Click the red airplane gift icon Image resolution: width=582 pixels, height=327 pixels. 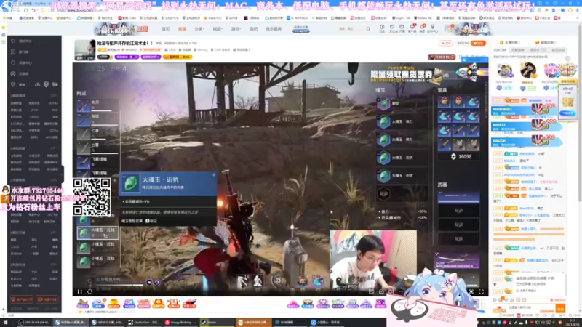[x=189, y=304]
